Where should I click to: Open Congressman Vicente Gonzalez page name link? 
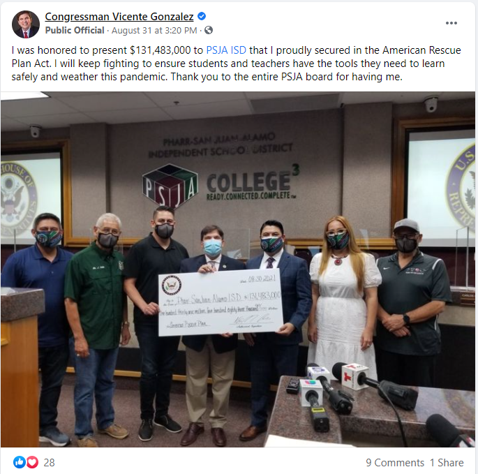click(119, 17)
